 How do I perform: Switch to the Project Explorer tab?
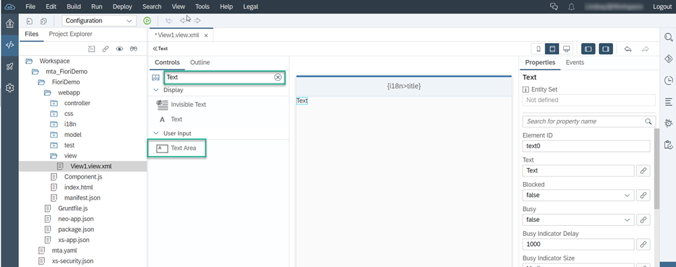click(x=70, y=34)
